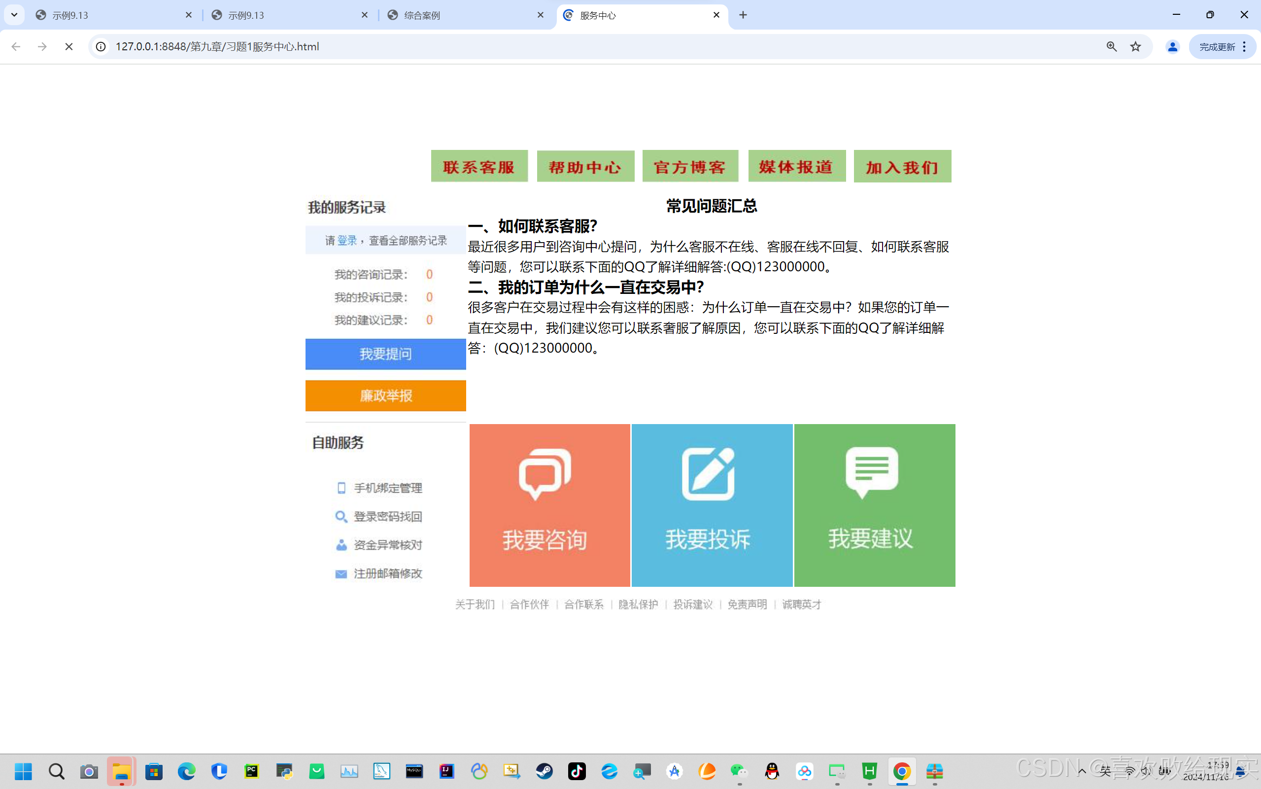Screen dimensions: 1261x789
Task: Click the envelope icon beside 注册邮箱修改
Action: 341,574
